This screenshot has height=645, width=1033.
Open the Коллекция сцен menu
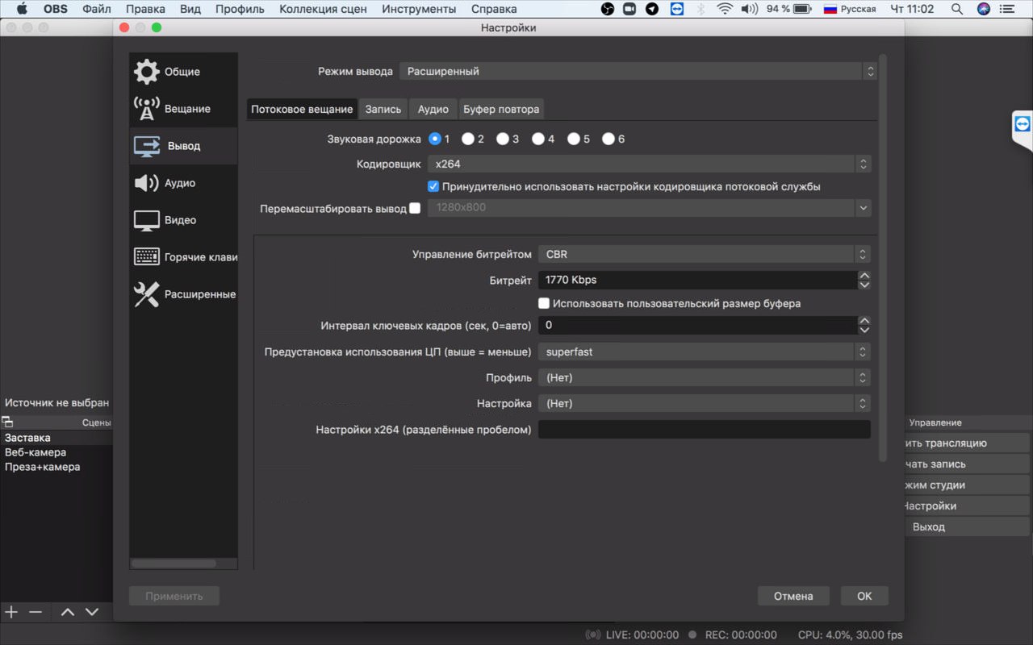(323, 9)
